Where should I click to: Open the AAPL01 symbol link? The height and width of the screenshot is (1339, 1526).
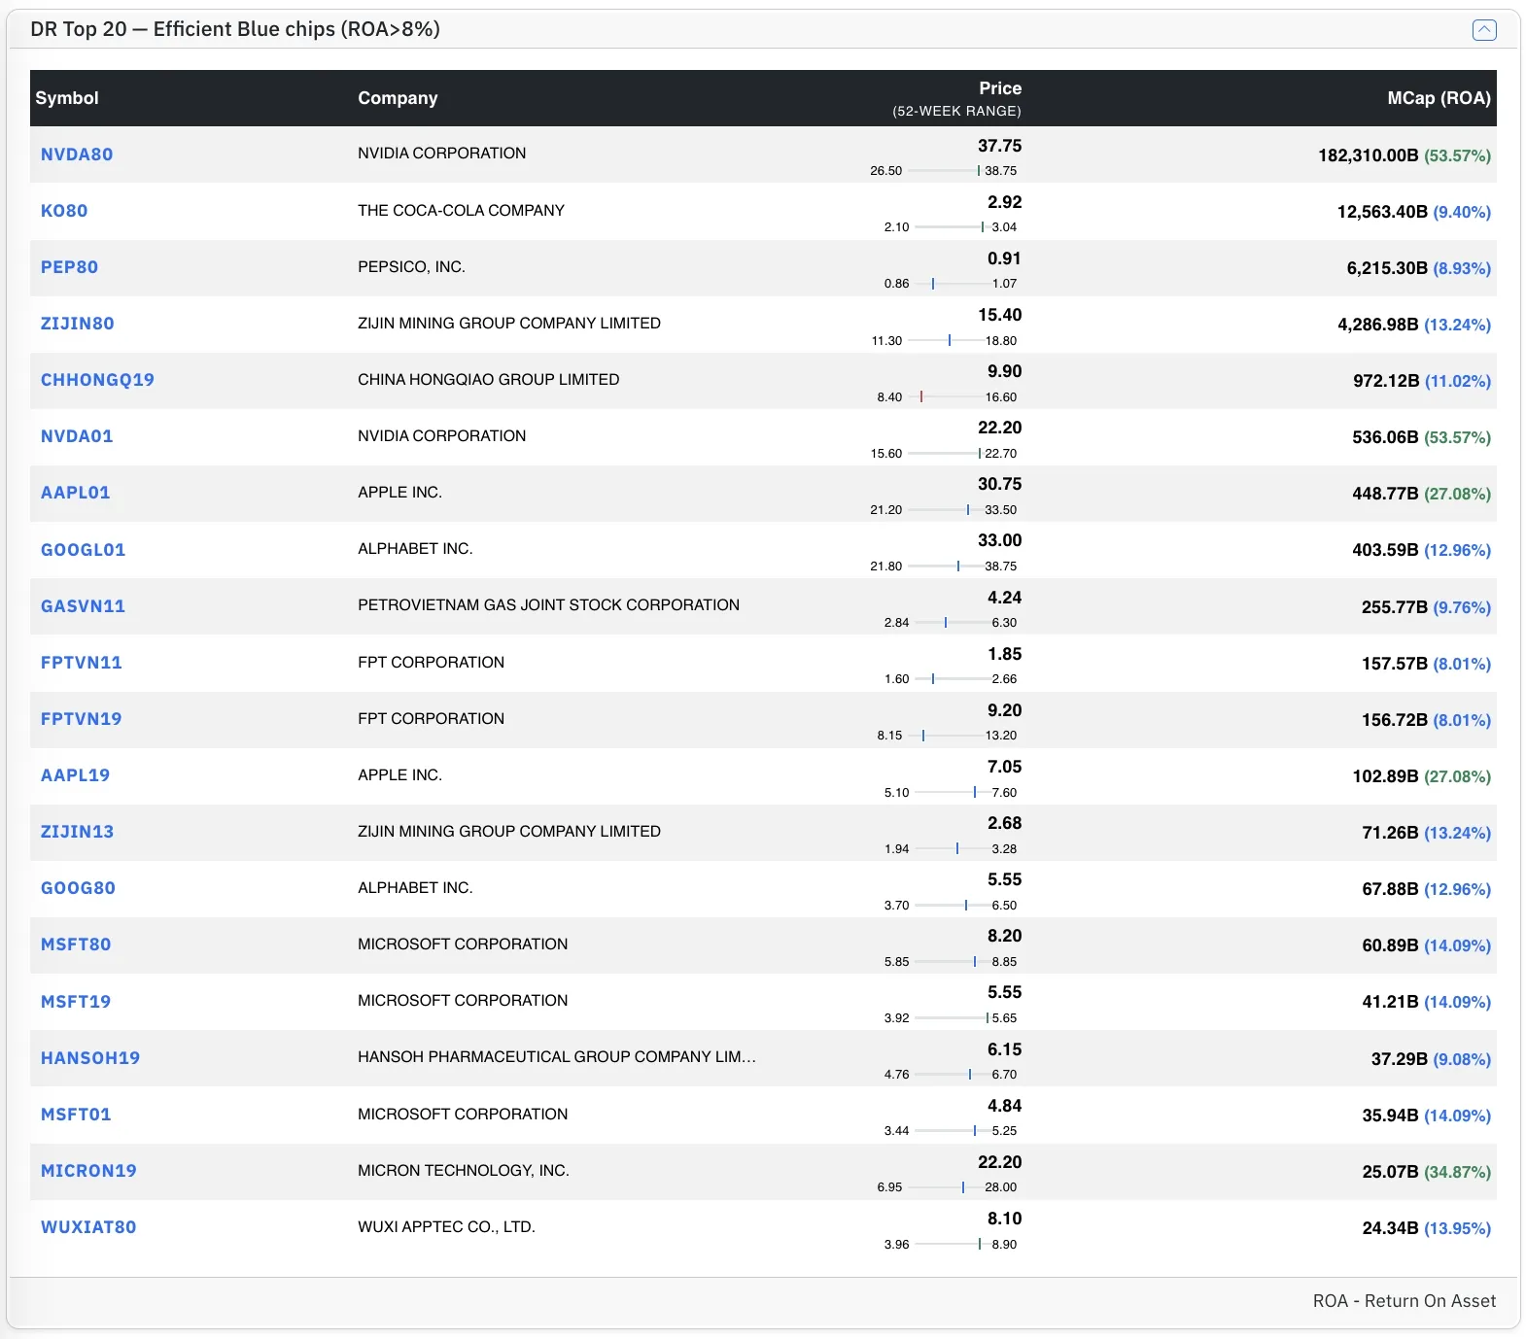coord(76,493)
